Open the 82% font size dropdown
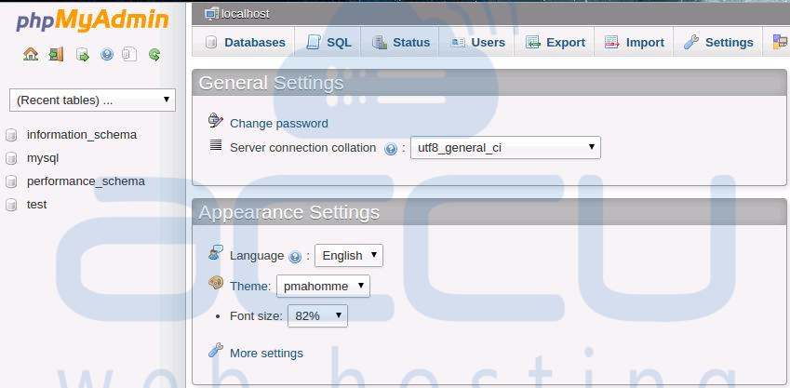 tap(317, 316)
